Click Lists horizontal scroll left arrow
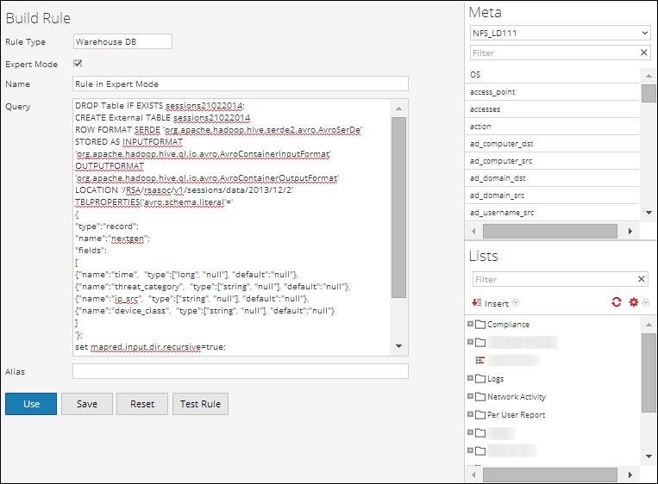Screen dimensions: 658x484 point(473,475)
